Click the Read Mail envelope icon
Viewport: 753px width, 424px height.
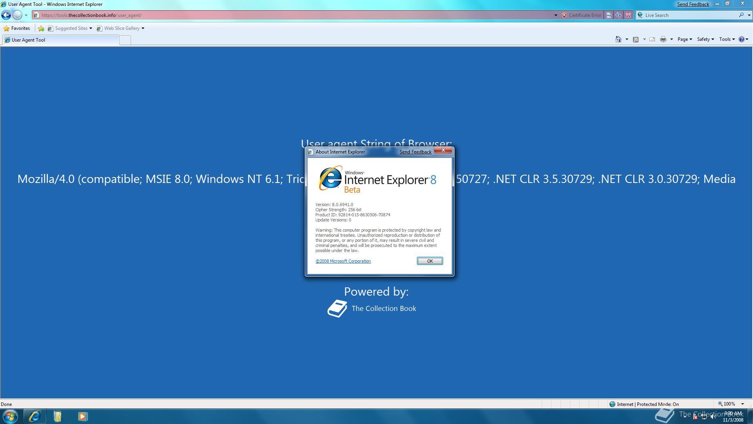click(x=652, y=39)
